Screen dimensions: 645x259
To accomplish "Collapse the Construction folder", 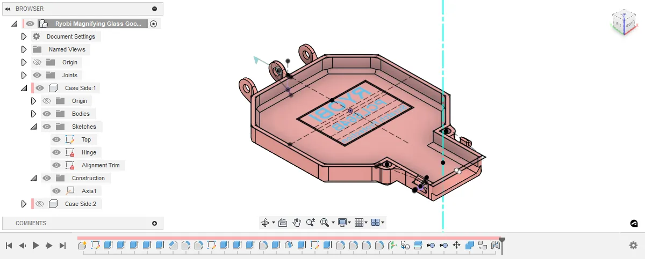I will tap(33, 178).
